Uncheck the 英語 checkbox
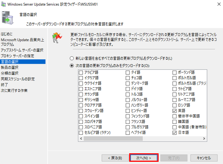This screenshot has width=223, height=164. [x=174, y=111]
